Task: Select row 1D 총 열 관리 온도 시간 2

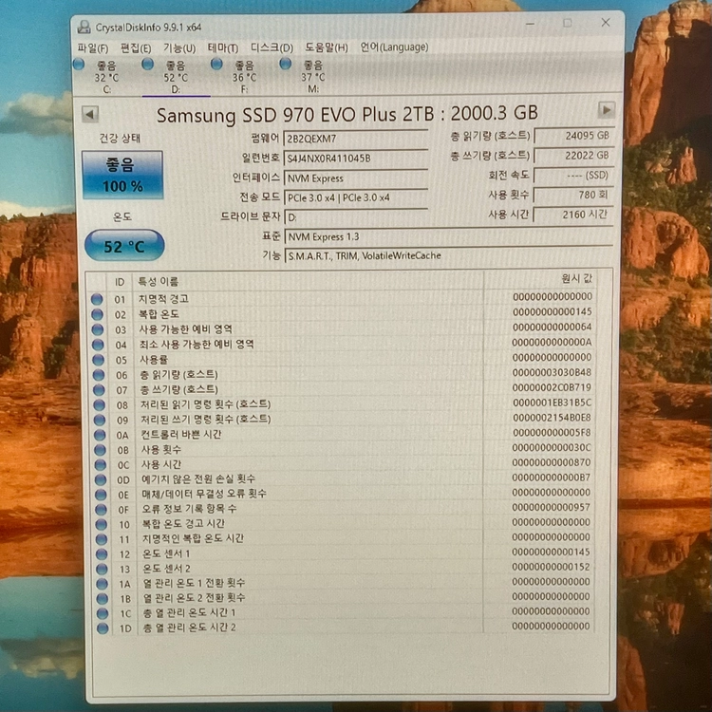Action: [x=346, y=628]
